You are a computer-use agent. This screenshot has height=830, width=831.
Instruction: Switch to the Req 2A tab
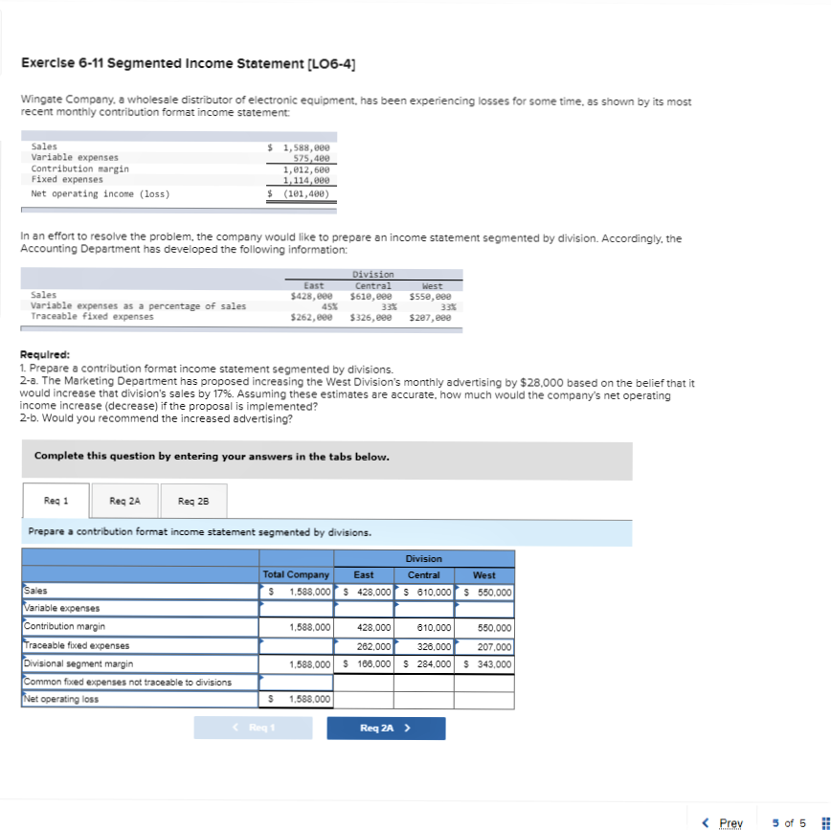coord(124,500)
